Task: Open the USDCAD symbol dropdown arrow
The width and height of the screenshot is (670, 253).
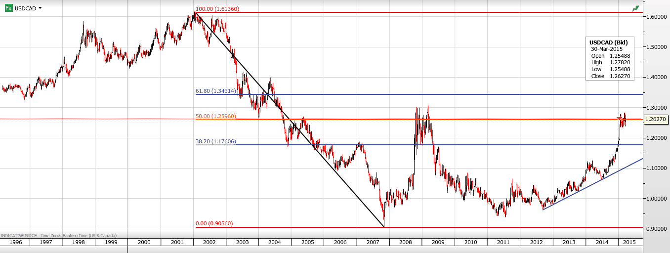Action: (40, 8)
